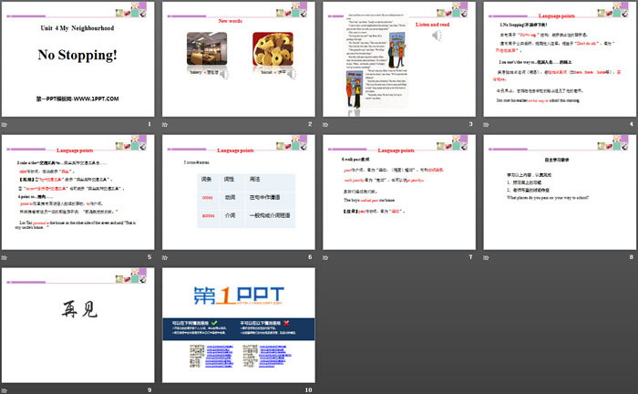Screen dimensions: 638x394
Task: Click the audio speaker icon on slide 3
Action: tap(437, 36)
